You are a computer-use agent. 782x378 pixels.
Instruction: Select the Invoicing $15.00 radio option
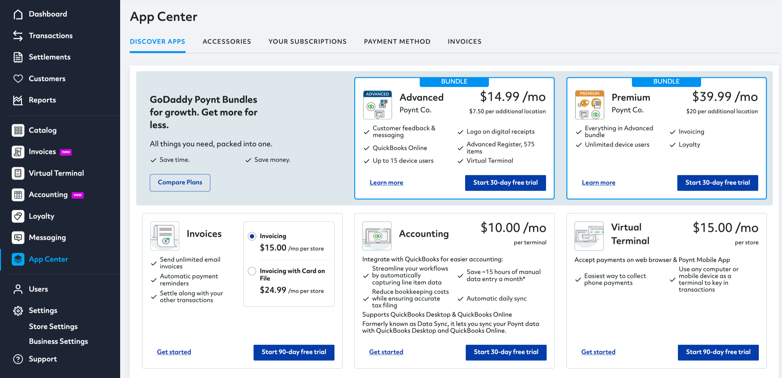252,236
